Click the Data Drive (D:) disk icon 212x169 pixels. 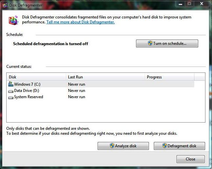click(x=11, y=91)
